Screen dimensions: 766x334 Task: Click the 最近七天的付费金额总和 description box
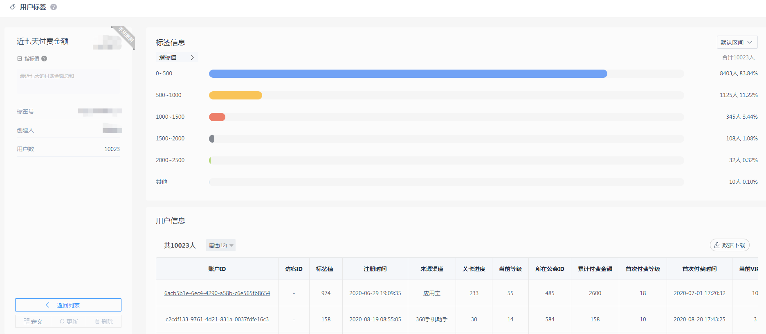tap(68, 81)
